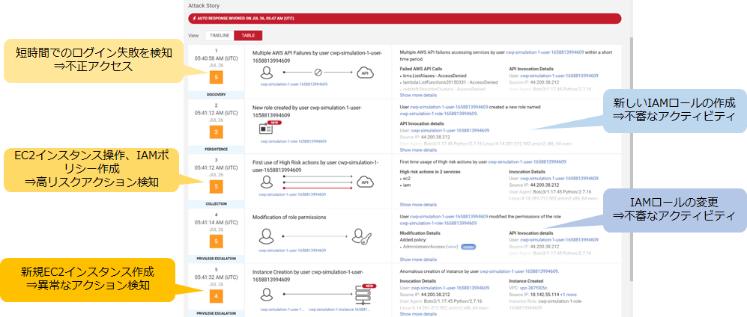Expand Show more details for High Risk actions event
Image resolution: width=747 pixels, height=317 pixels.
(418, 204)
